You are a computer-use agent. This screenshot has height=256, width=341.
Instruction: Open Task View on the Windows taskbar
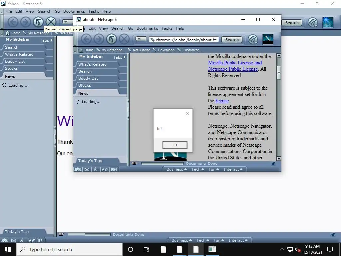[x=147, y=249]
